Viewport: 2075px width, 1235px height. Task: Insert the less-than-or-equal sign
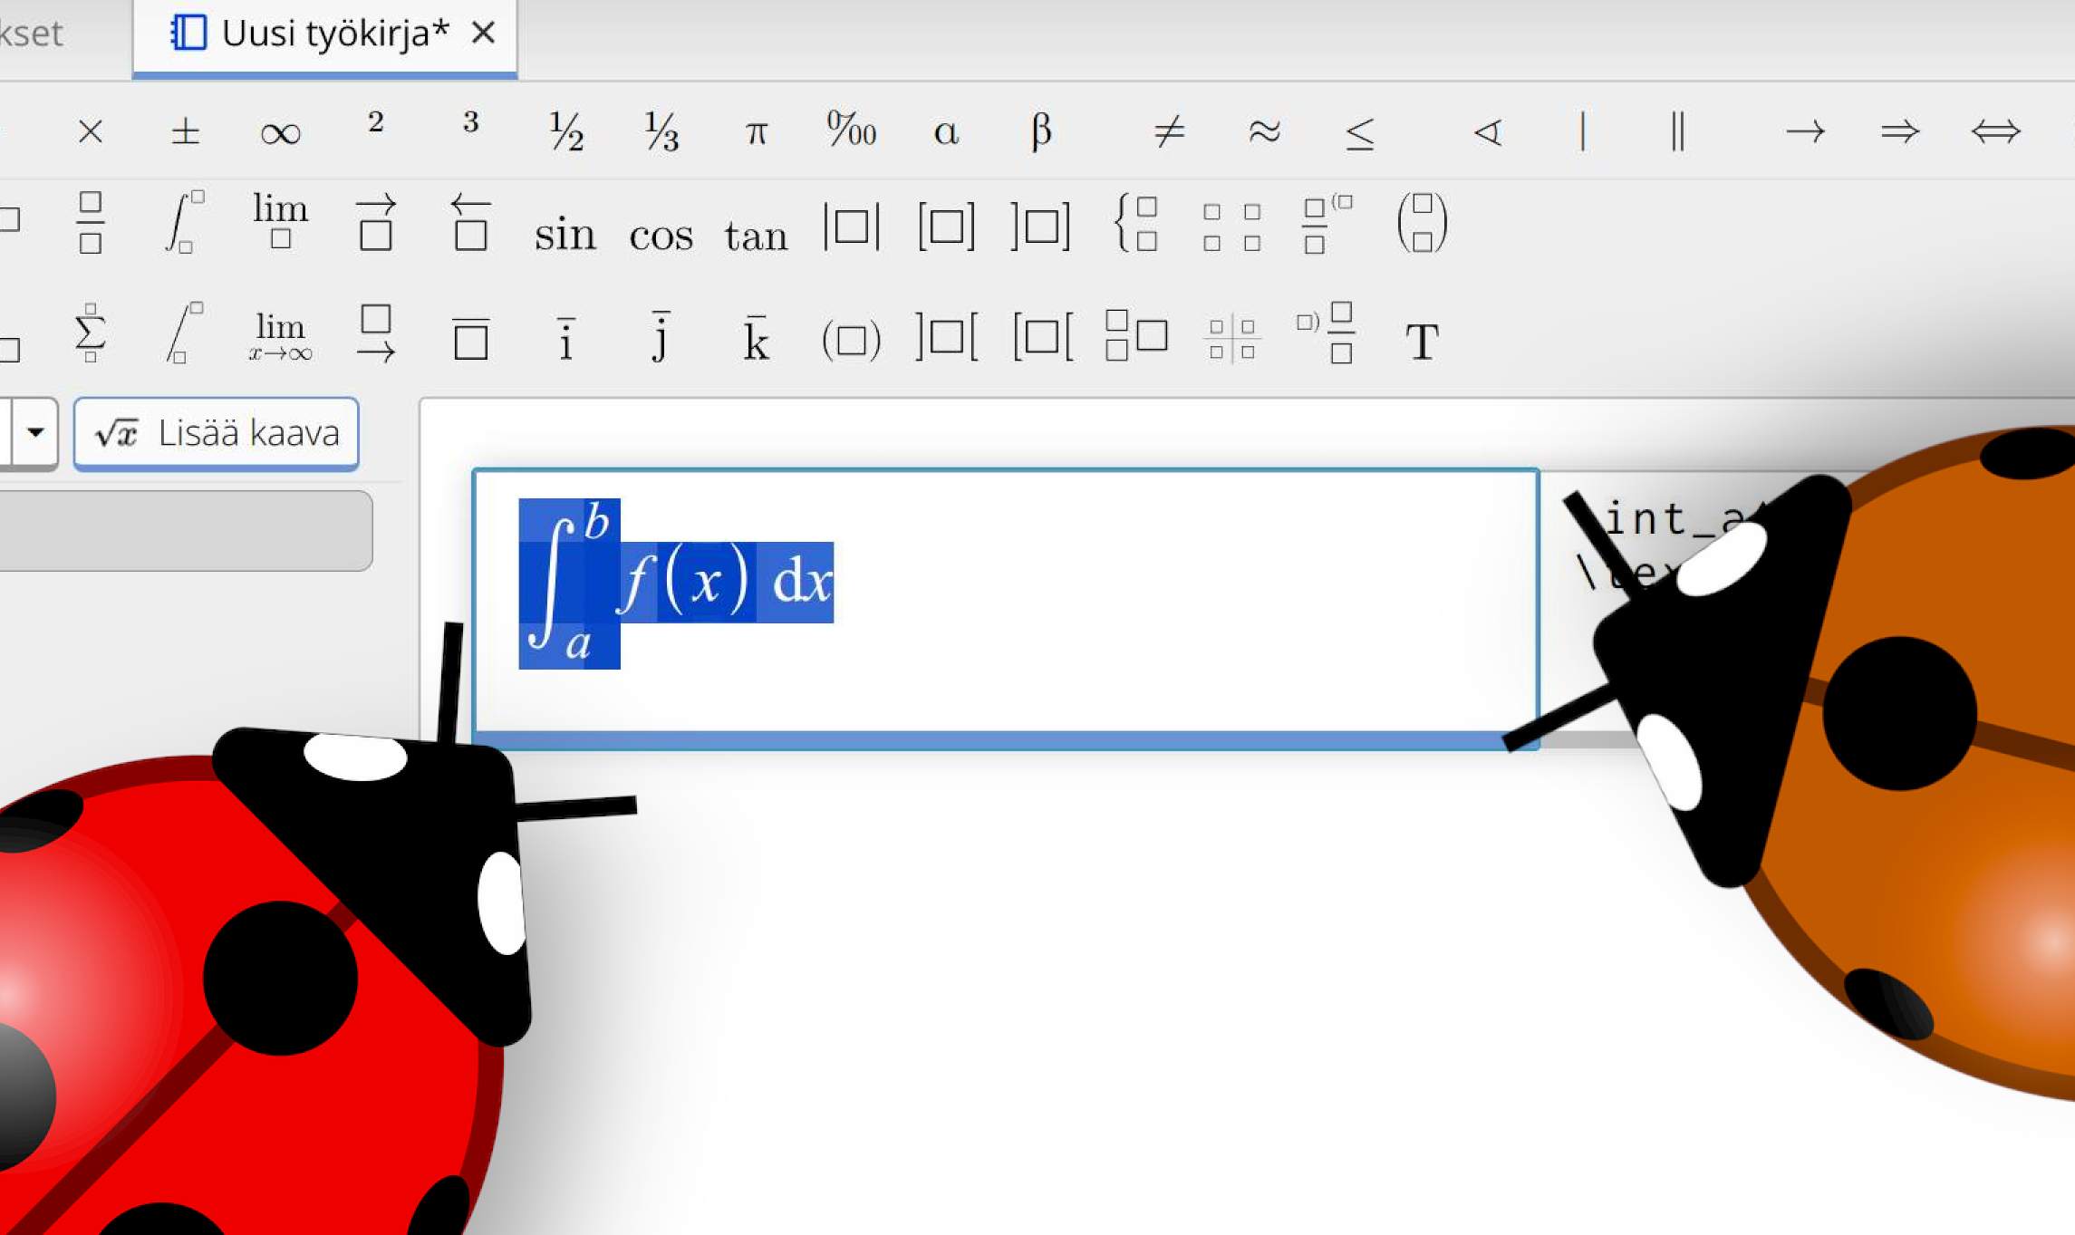[1359, 133]
